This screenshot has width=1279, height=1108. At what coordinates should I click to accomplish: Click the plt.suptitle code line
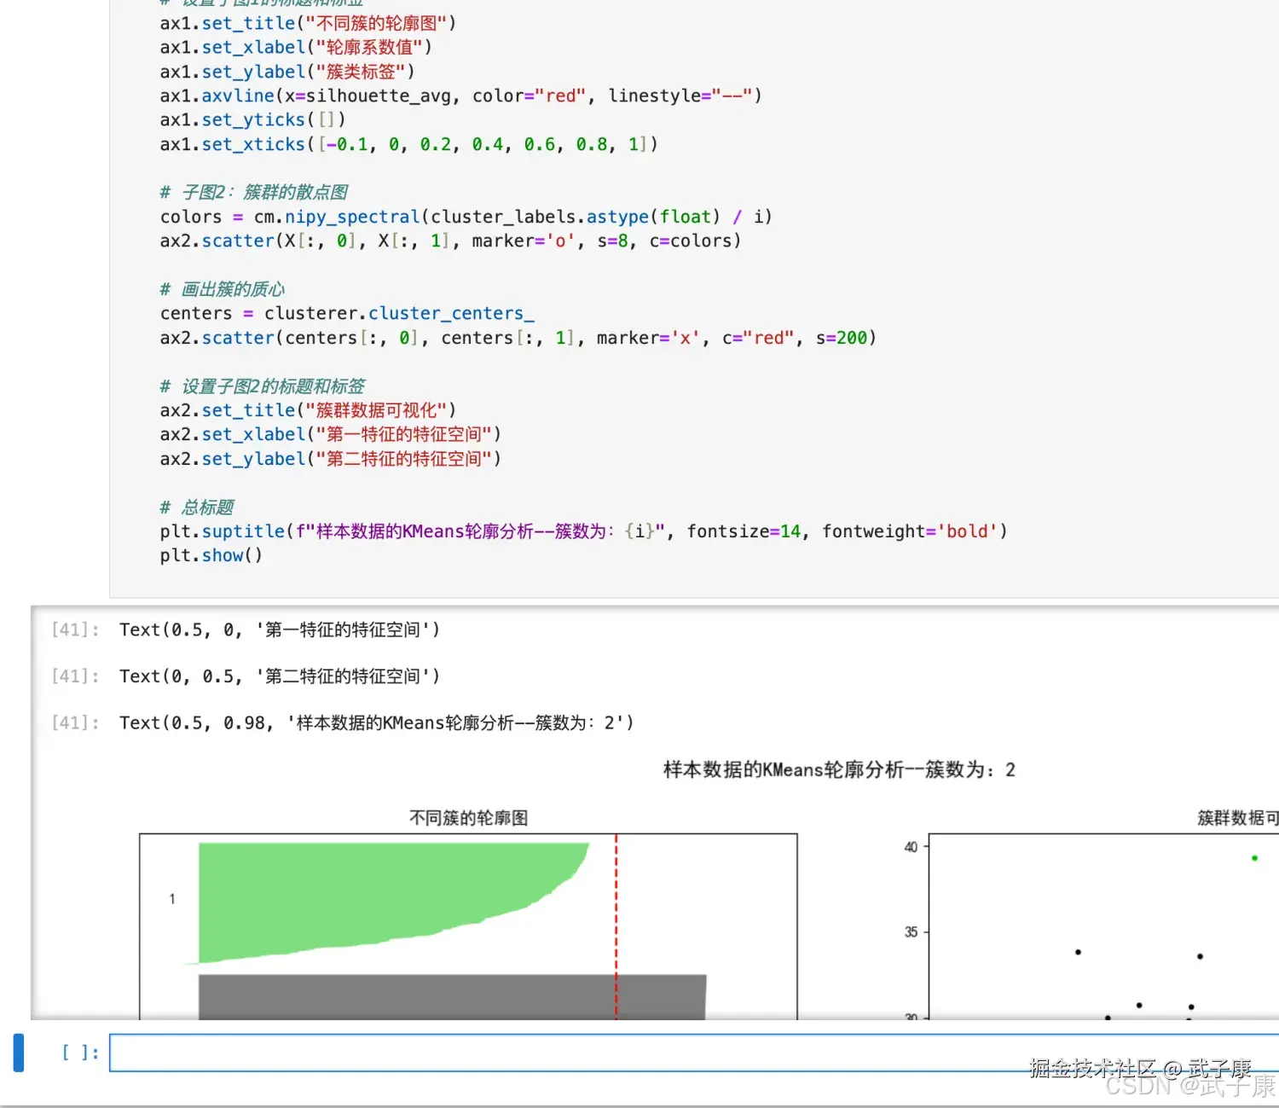point(584,531)
